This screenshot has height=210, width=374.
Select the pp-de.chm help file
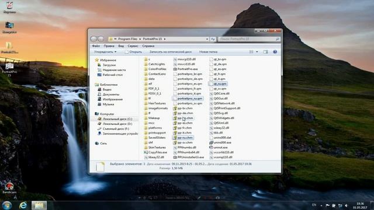click(183, 113)
